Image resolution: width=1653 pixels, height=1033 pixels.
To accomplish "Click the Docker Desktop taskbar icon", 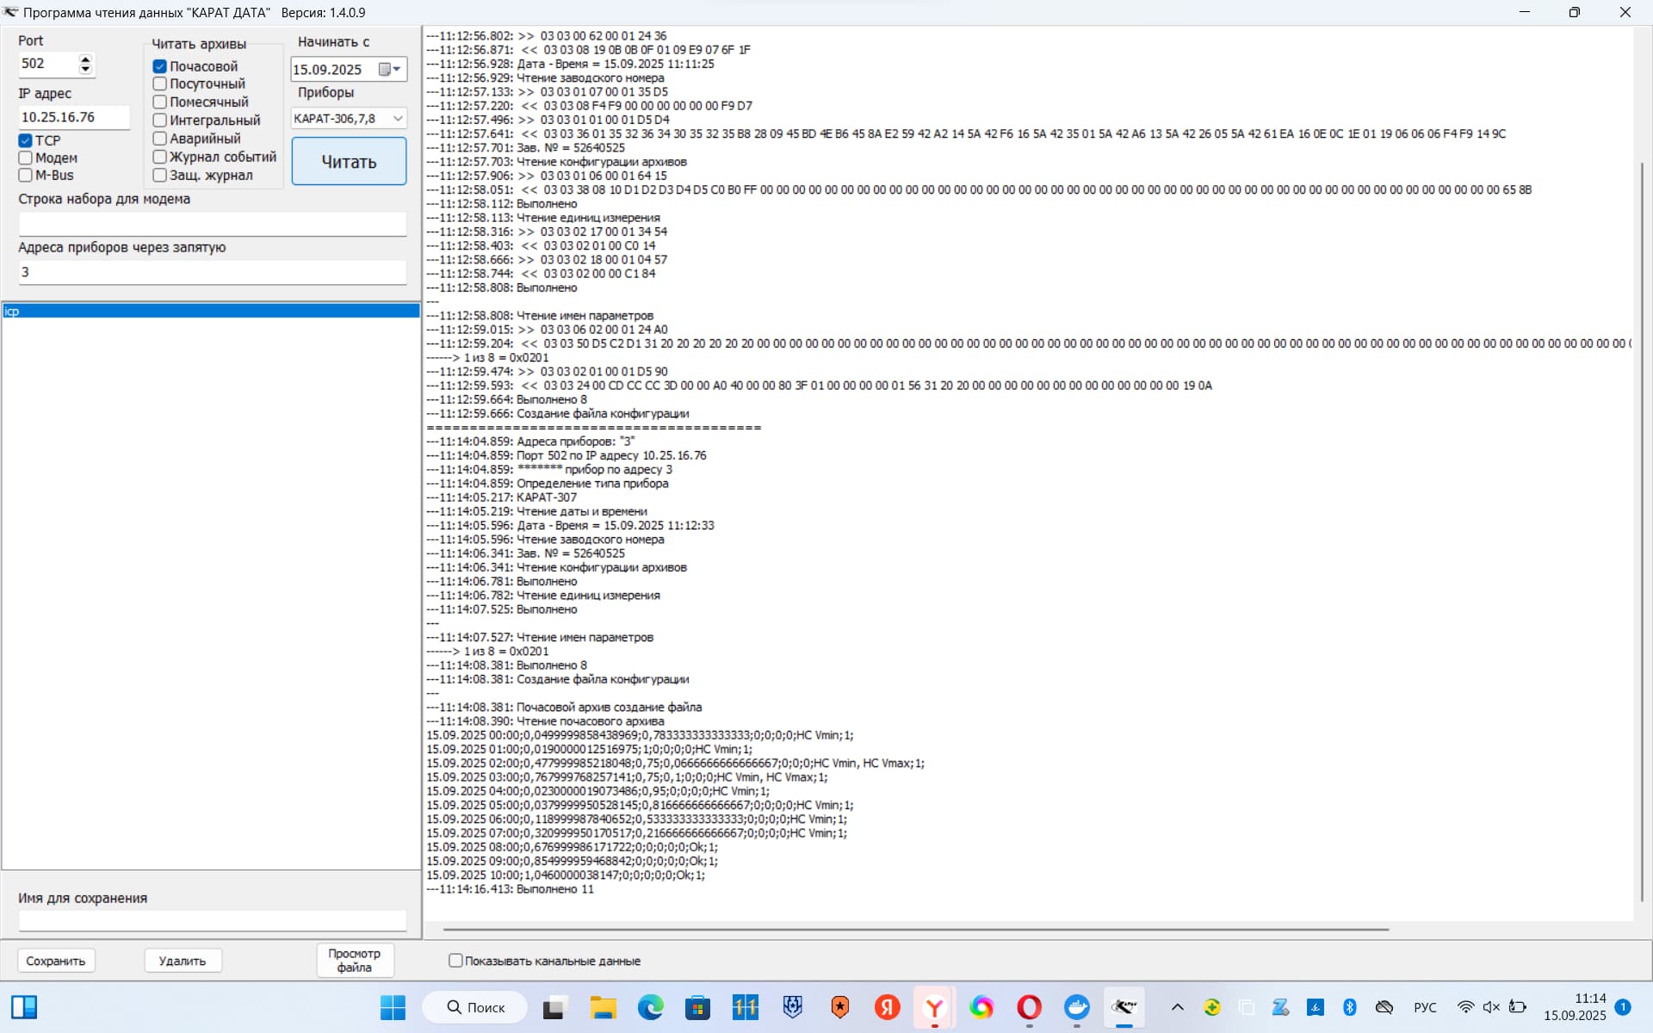I will pyautogui.click(x=1076, y=1006).
